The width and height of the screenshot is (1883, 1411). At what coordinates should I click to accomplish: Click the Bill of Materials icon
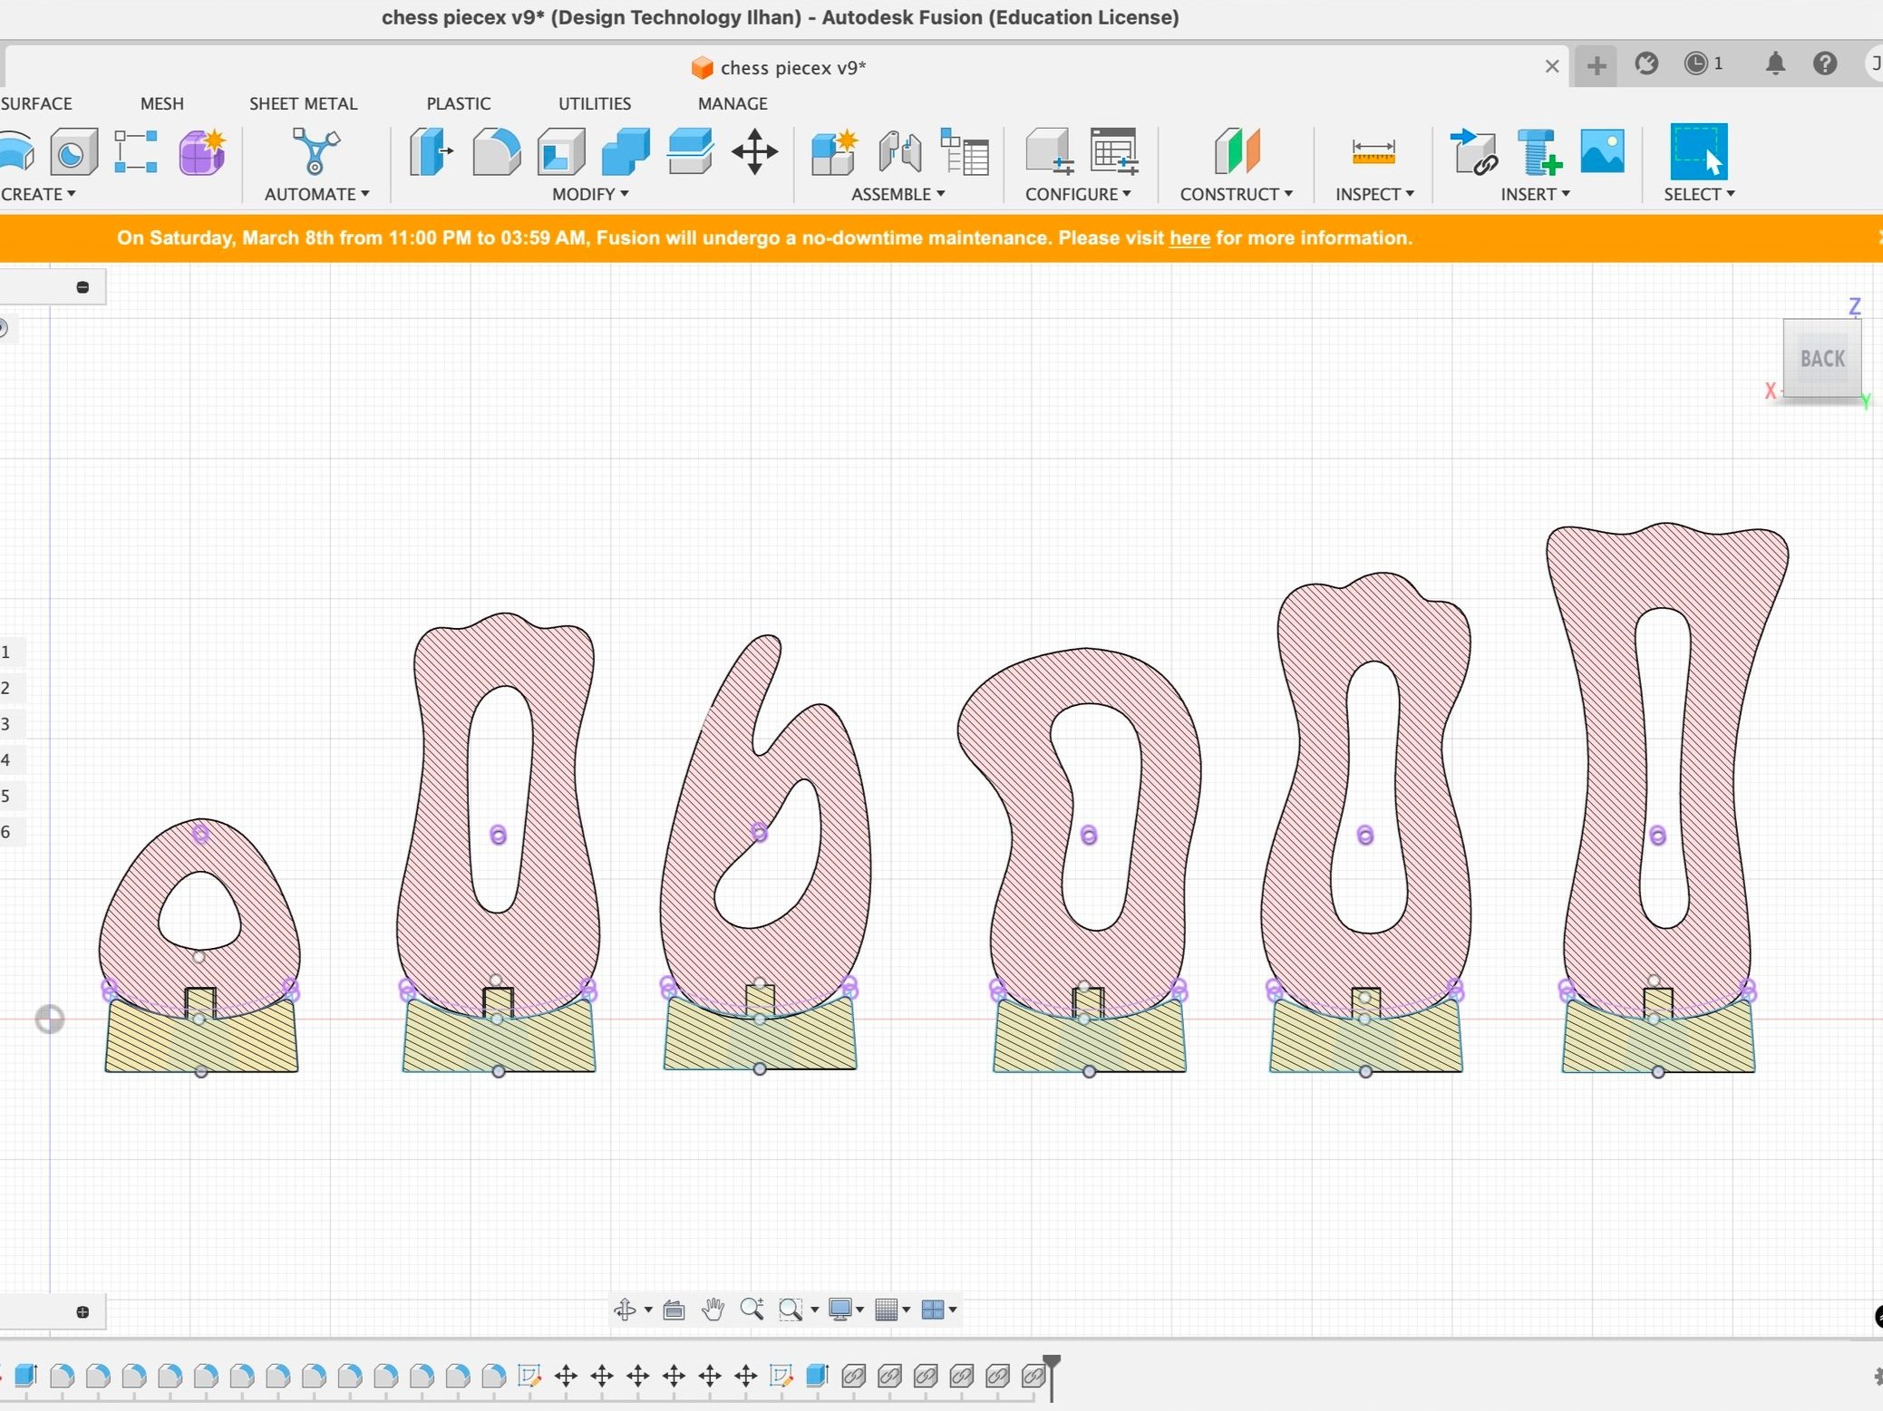click(965, 151)
